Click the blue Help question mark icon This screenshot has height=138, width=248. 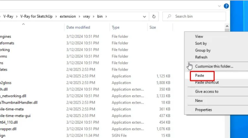point(226,6)
